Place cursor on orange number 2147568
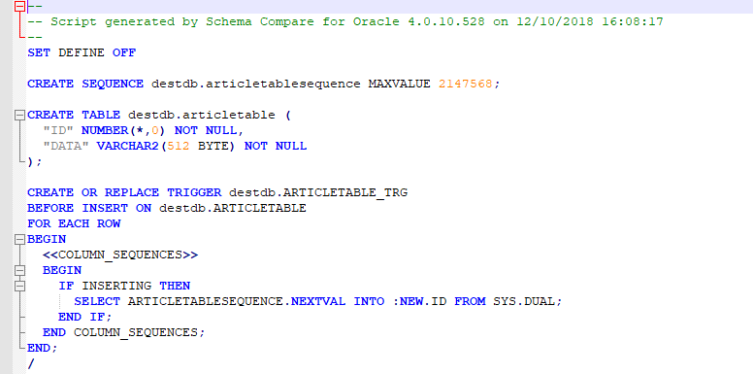The width and height of the screenshot is (753, 374). coord(465,84)
